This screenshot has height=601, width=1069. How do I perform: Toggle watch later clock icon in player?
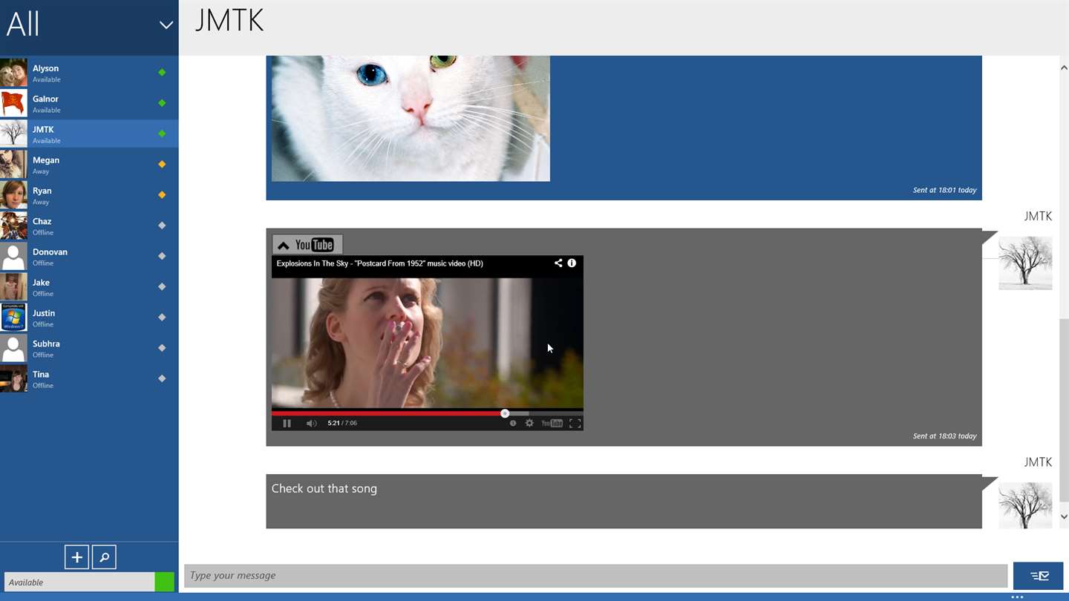(x=512, y=423)
